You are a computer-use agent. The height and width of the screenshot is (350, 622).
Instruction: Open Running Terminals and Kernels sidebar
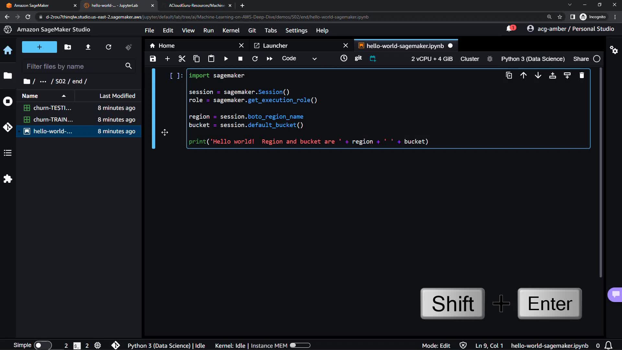[8, 101]
